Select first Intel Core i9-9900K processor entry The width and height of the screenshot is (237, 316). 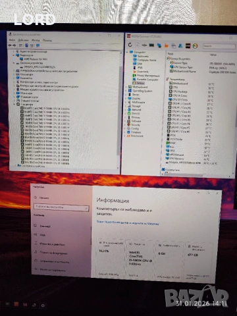coord(47,109)
